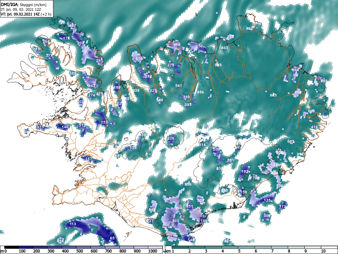Screen dimensions: 338x254
Task: Click the visibility value 203
Action: (x=80, y=43)
